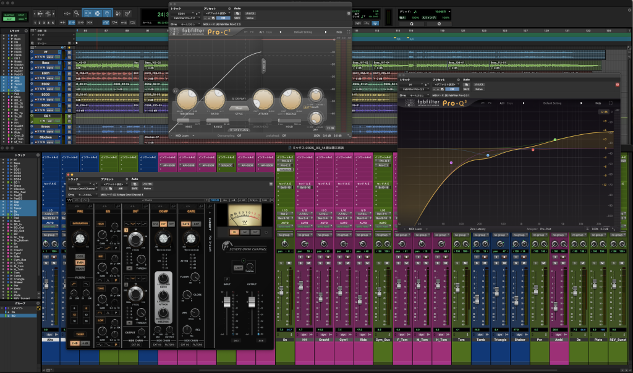The image size is (633, 373).
Task: Click the Scheps INPUT fader handle
Action: point(227,302)
